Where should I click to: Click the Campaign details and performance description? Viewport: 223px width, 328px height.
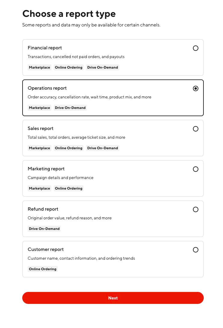(x=60, y=178)
